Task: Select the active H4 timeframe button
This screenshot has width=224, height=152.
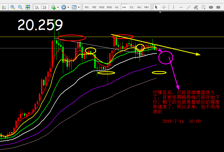Action: coord(124,7)
